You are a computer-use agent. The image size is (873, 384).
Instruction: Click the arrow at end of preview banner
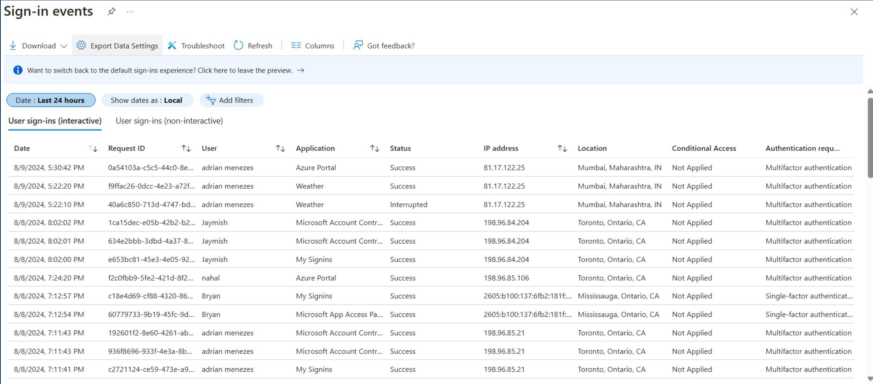click(x=300, y=70)
